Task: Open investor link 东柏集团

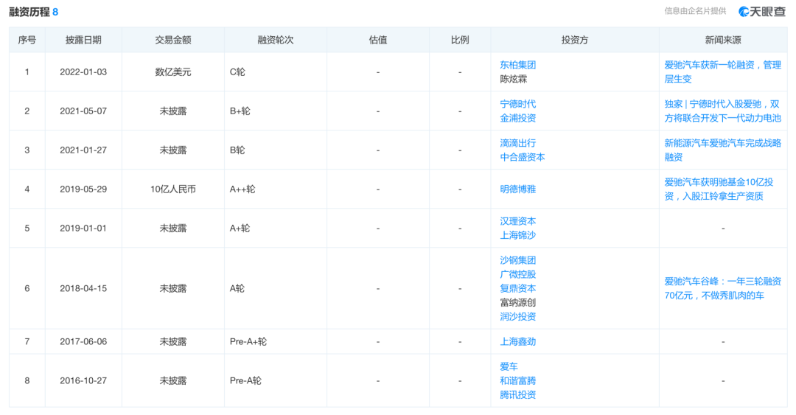Action: pos(517,65)
